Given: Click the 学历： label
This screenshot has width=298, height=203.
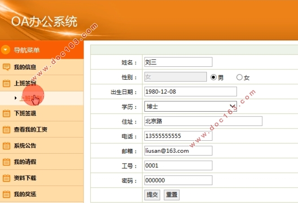Looking at the screenshot, I should [129, 107].
